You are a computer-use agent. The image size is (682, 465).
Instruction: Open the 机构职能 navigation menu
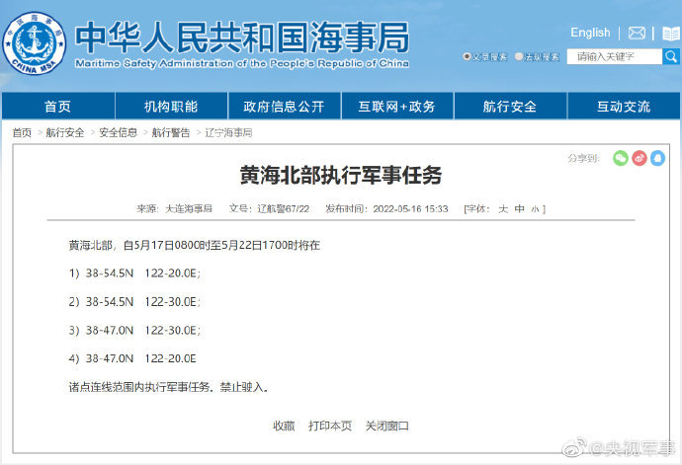171,107
